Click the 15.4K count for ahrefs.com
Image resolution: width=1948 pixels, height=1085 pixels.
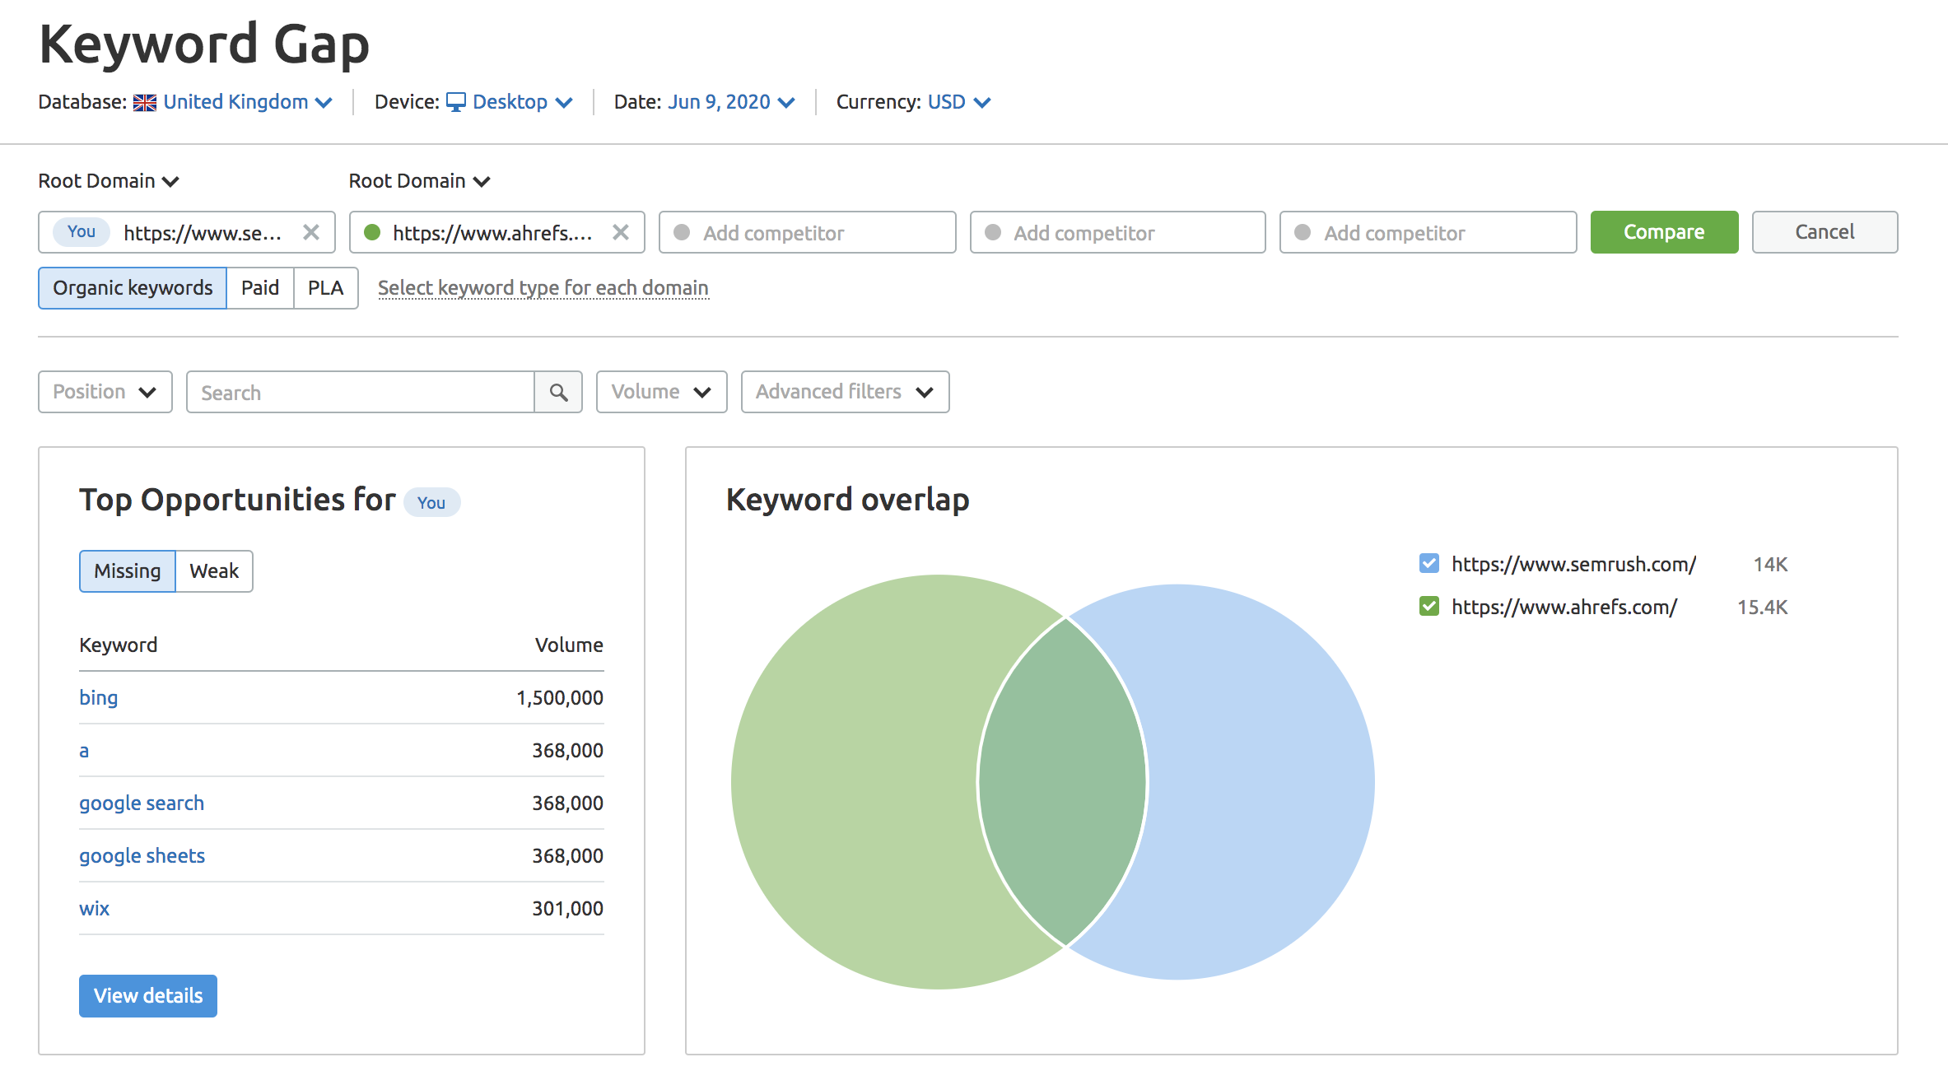(1762, 607)
